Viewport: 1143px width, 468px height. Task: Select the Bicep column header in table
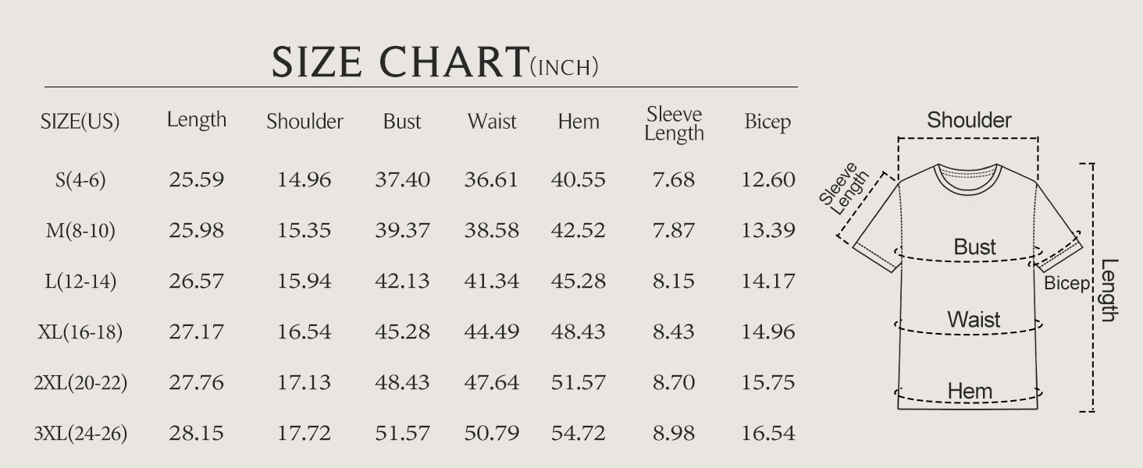[x=767, y=122]
